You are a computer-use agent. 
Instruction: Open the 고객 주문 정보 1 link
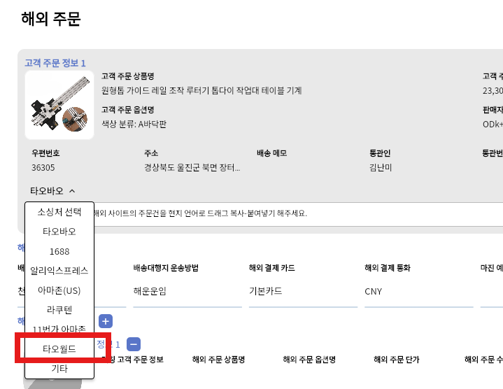[x=55, y=63]
